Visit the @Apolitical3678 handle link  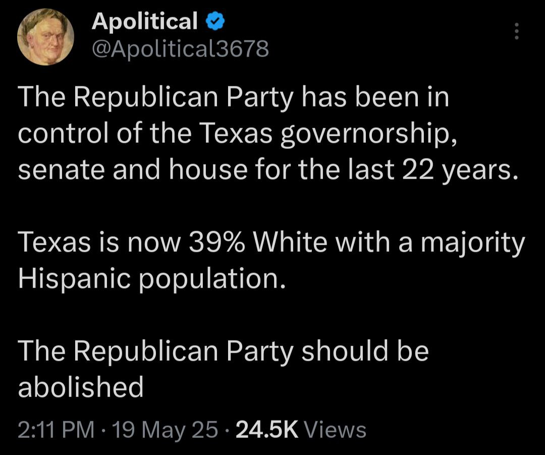click(x=180, y=49)
